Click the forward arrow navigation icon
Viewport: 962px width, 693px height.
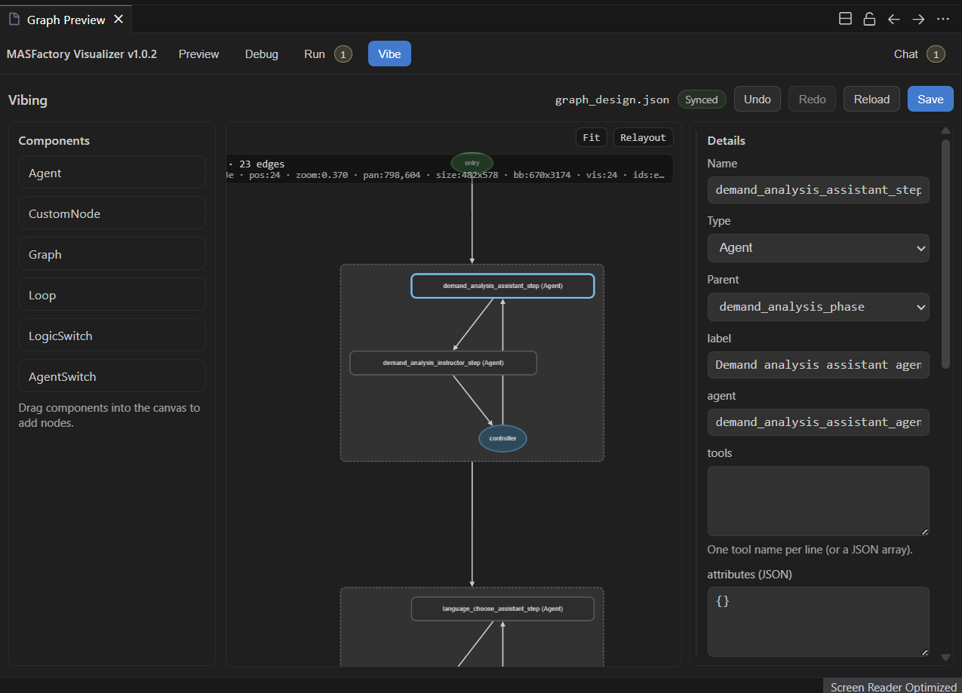point(918,19)
